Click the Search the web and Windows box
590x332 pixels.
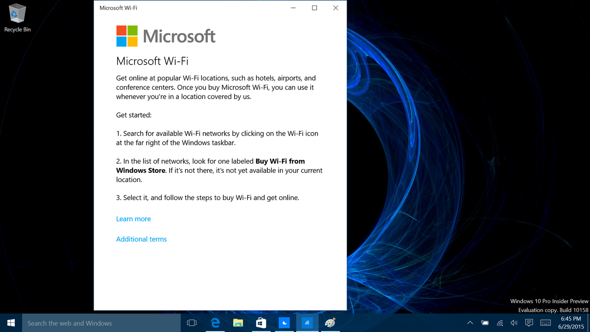point(101,323)
